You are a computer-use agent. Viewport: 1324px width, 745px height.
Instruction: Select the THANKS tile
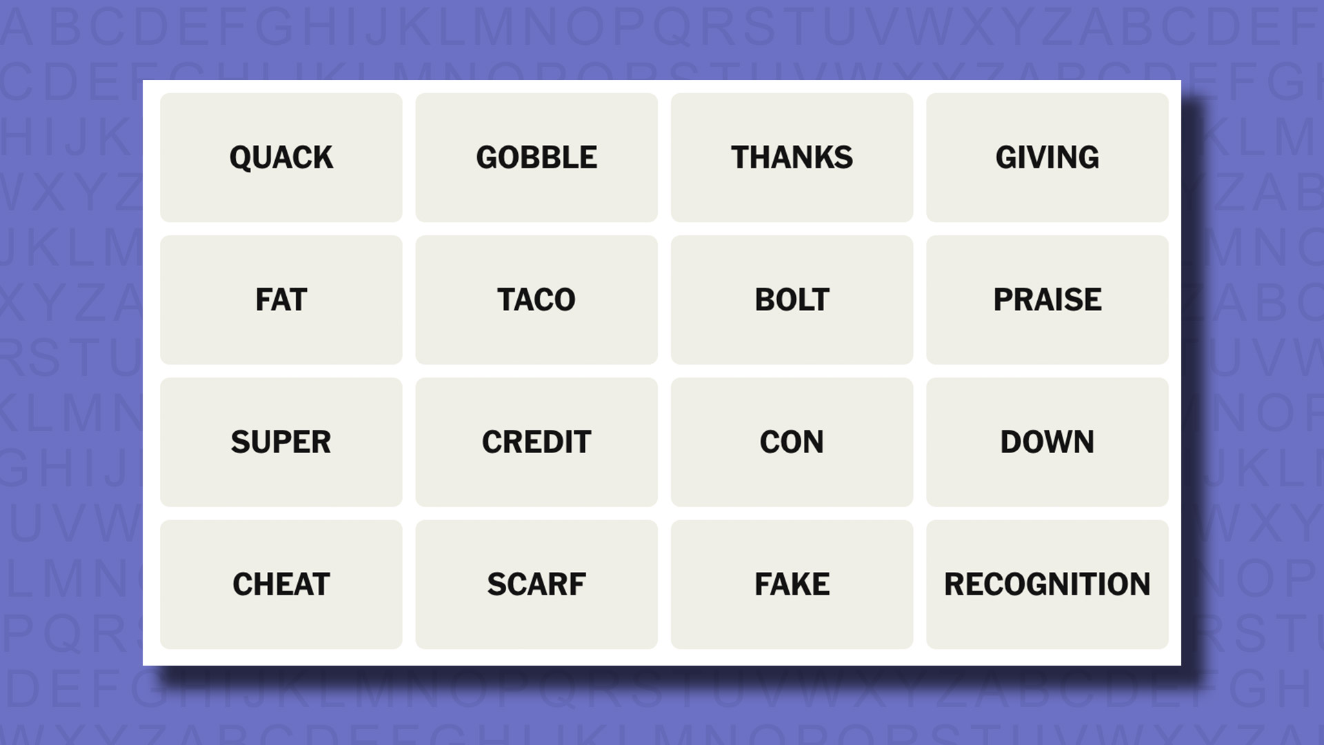click(791, 157)
